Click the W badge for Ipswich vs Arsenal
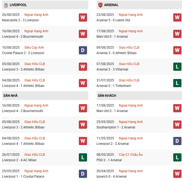Screen dimensions: 182x182 (x=177, y=174)
